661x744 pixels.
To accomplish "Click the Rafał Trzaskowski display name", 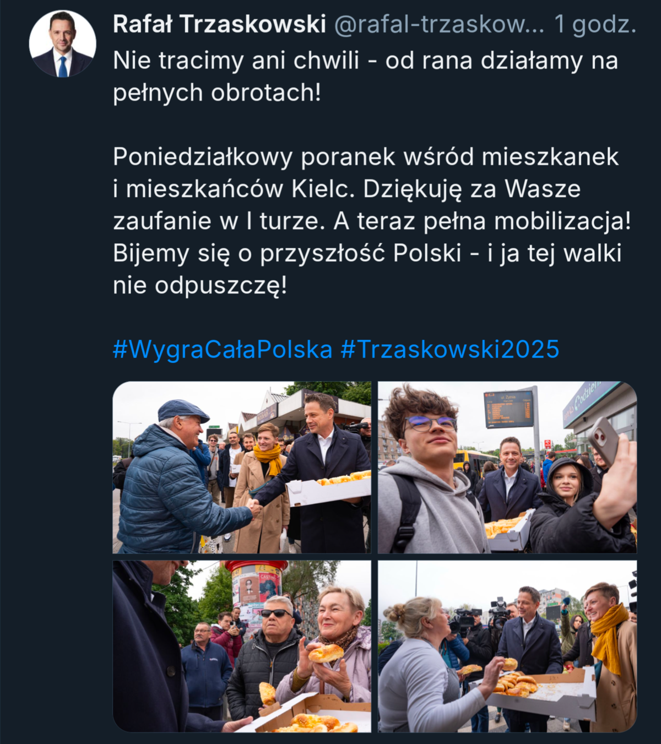I will click(x=219, y=24).
